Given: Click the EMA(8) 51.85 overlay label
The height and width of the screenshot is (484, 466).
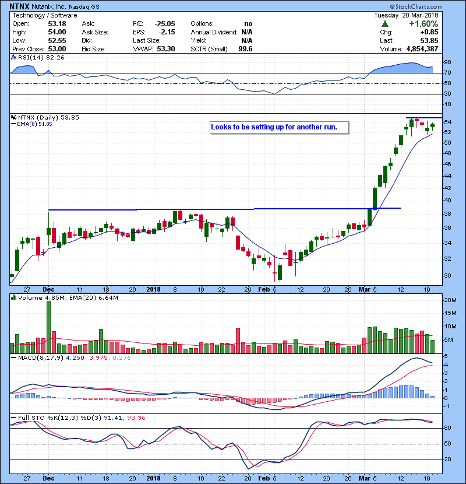Looking at the screenshot, I should click(x=34, y=124).
